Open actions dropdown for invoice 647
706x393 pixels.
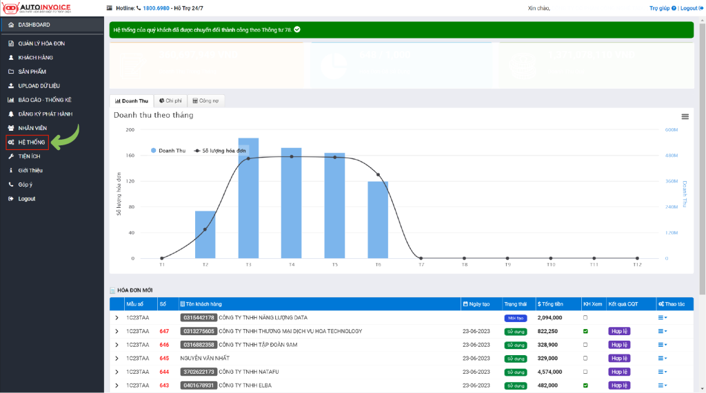663,331
